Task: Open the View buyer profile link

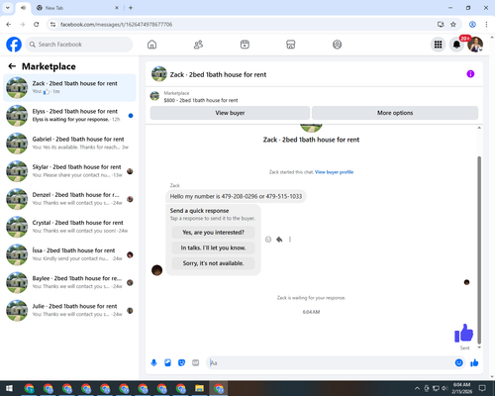Action: 334,172
